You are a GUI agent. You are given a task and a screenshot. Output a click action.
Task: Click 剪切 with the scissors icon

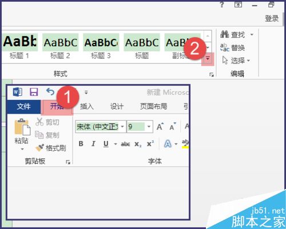point(47,122)
